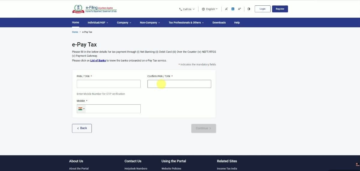
Task: Expand the Company menu
Action: tap(124, 22)
